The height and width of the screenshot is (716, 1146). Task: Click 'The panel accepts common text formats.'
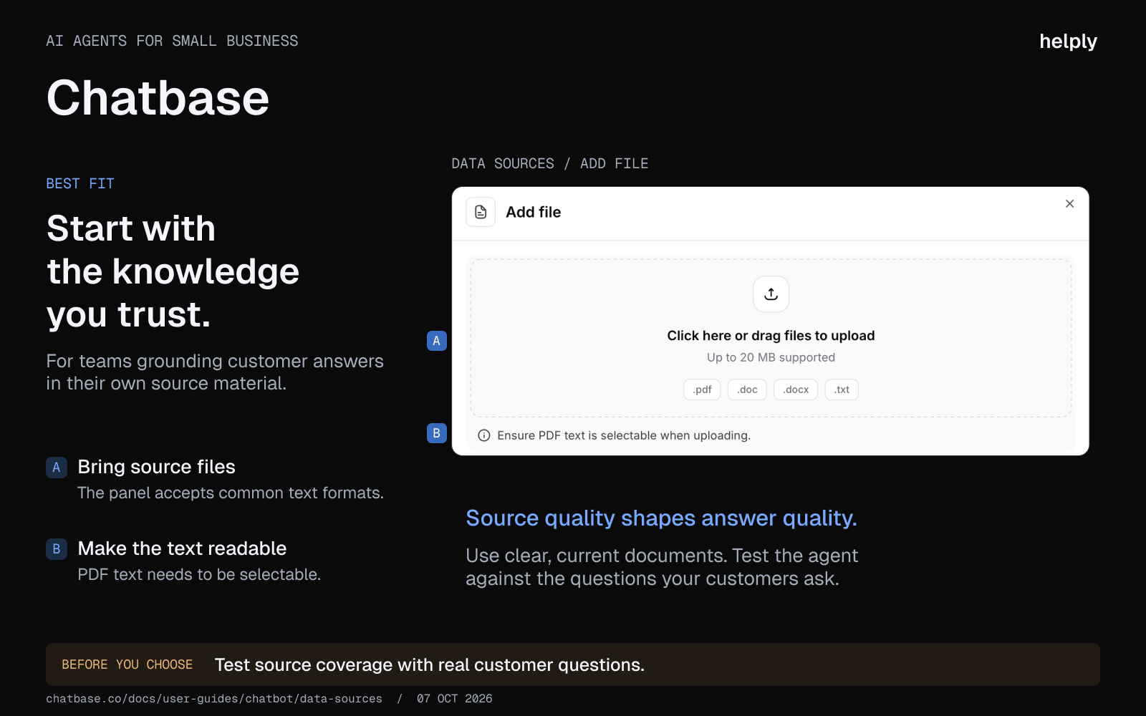click(x=231, y=493)
